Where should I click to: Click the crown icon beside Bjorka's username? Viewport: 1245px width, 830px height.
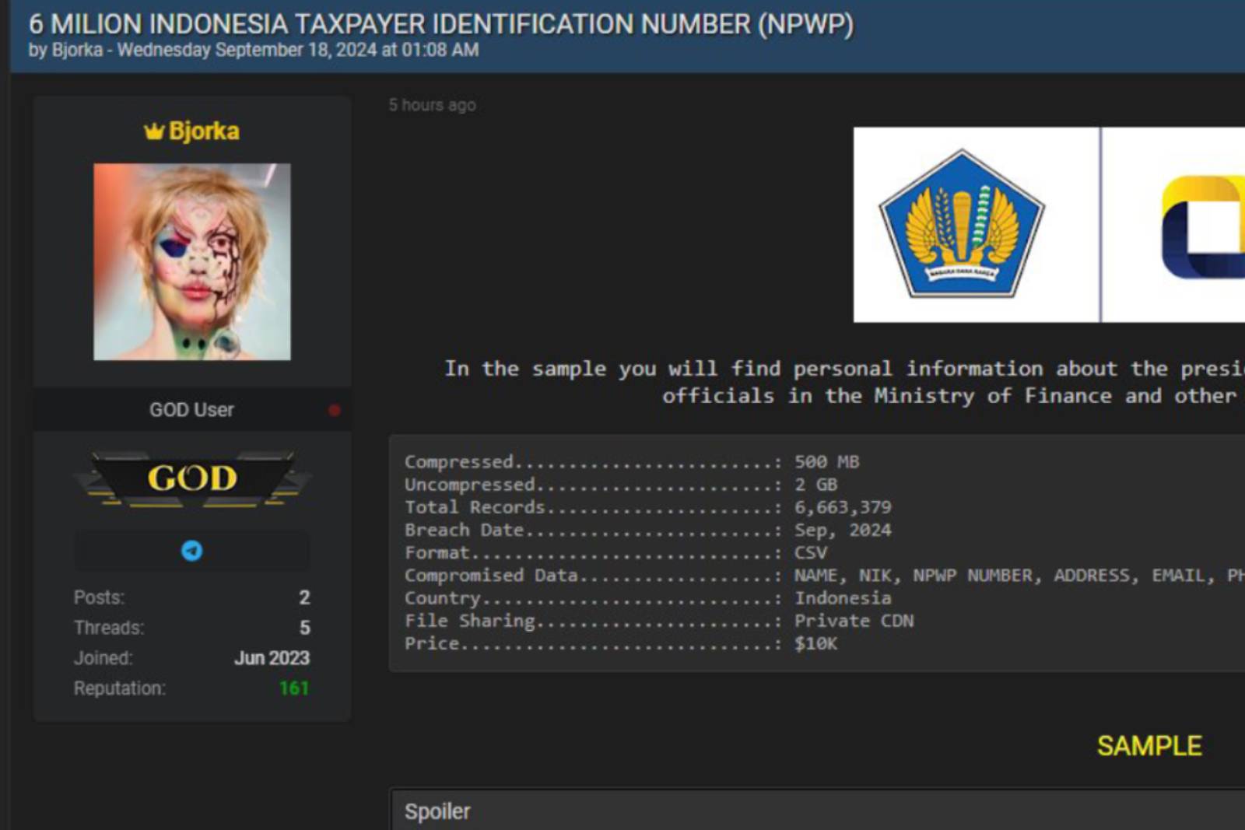[x=154, y=131]
